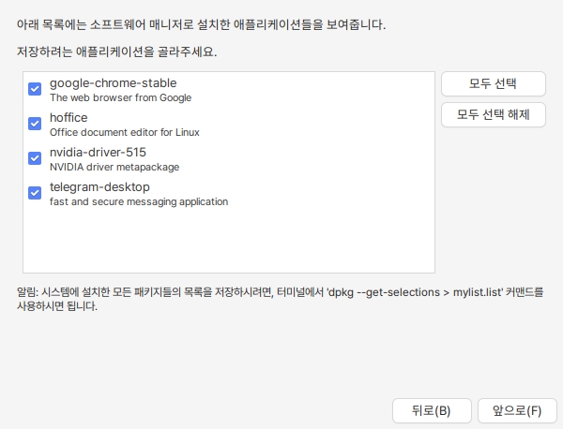Click "The web browser from Google" description

point(120,97)
